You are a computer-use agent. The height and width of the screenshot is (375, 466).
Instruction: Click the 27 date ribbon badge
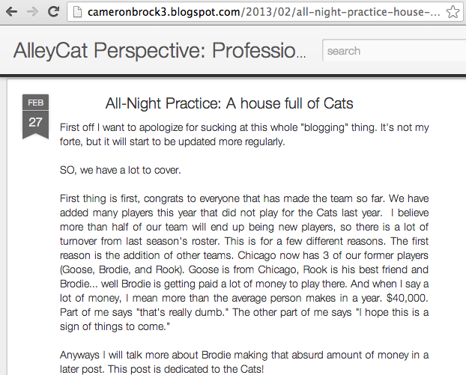coord(35,122)
